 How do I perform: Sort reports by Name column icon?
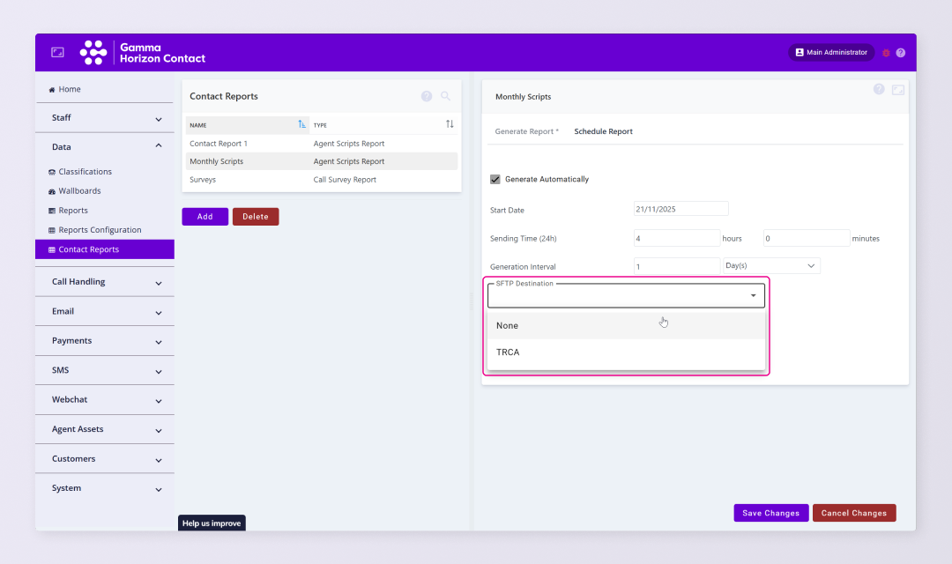(302, 124)
